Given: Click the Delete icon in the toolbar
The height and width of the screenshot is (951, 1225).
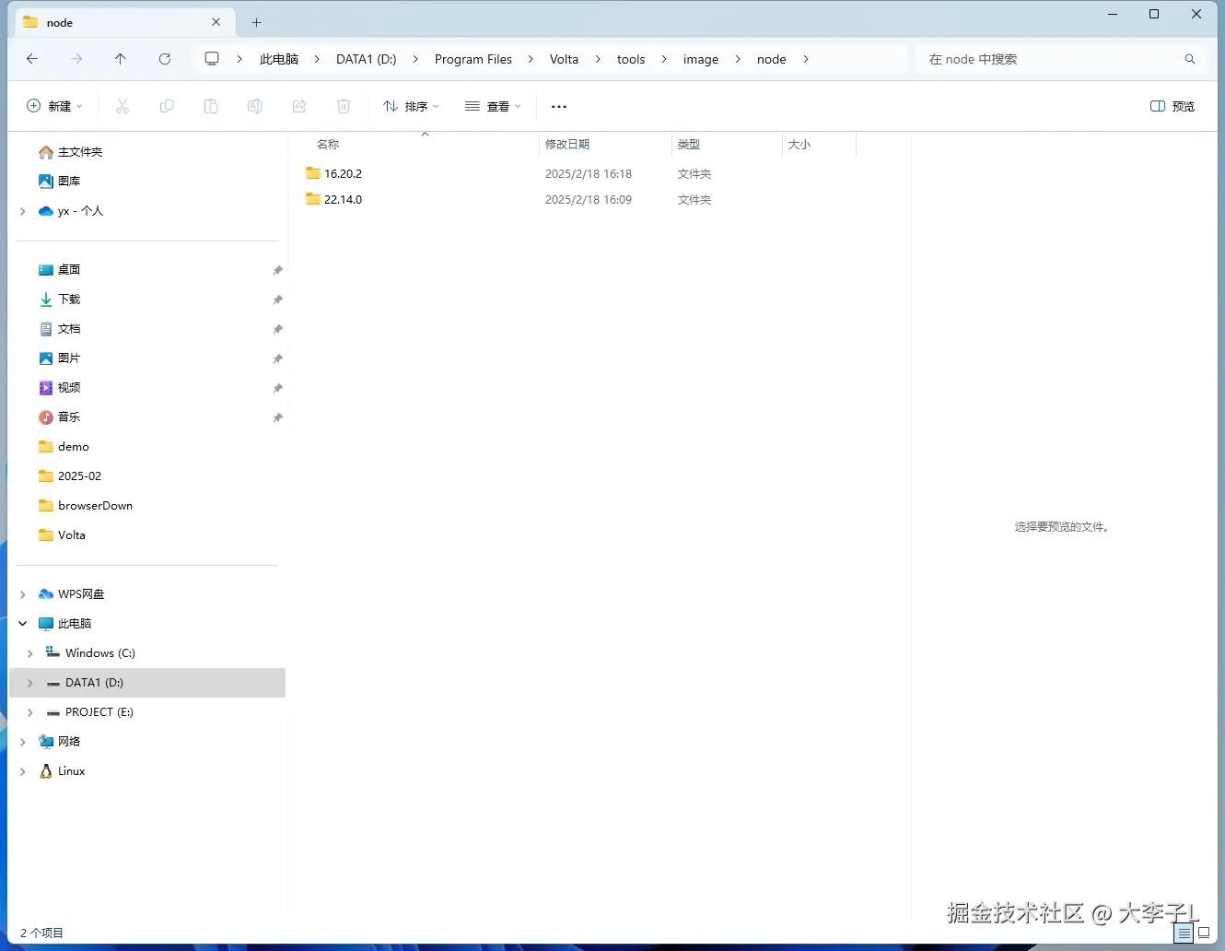Looking at the screenshot, I should tap(344, 106).
